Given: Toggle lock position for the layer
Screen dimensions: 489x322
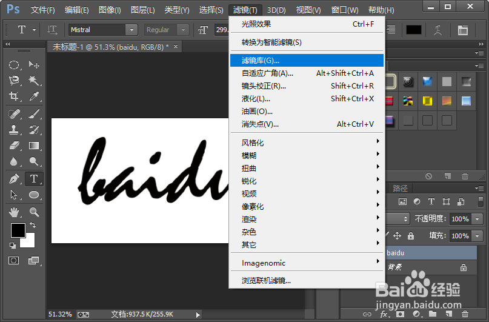Looking at the screenshot, I should click(397, 235).
